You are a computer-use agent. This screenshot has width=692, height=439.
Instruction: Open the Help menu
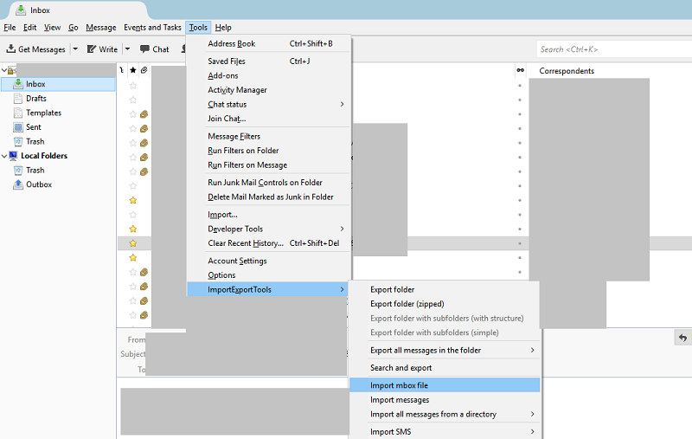223,28
